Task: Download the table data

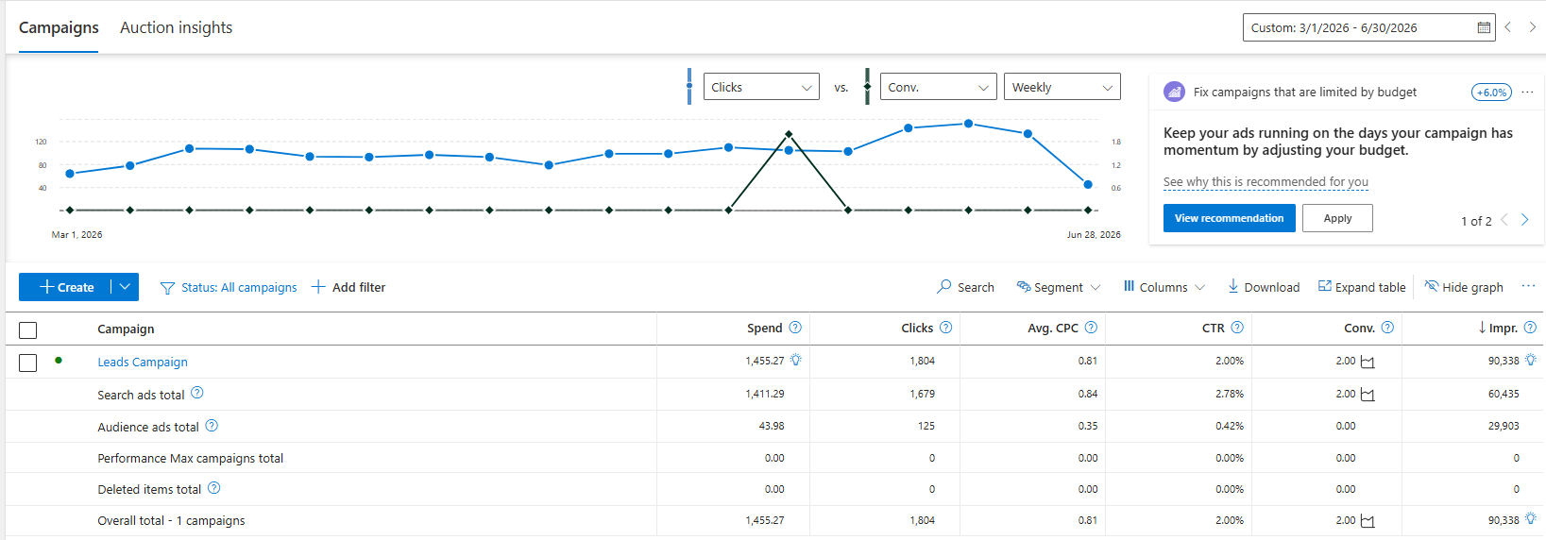Action: [1263, 287]
